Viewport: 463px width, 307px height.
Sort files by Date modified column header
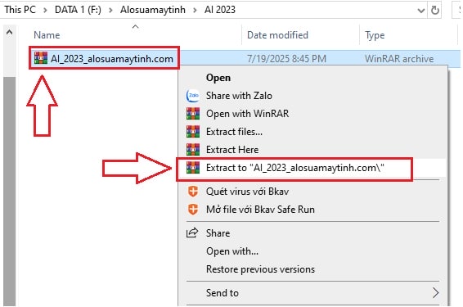[x=277, y=35]
